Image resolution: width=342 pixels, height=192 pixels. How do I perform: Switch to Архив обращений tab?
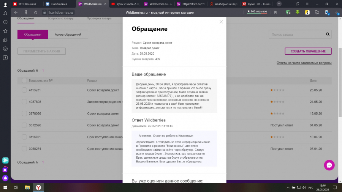click(x=68, y=35)
